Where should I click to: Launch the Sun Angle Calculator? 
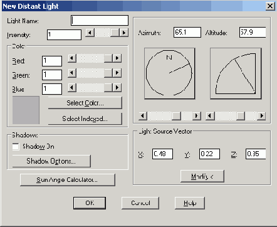pos(68,180)
